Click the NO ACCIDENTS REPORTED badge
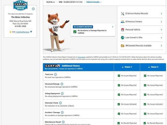 click(x=83, y=27)
